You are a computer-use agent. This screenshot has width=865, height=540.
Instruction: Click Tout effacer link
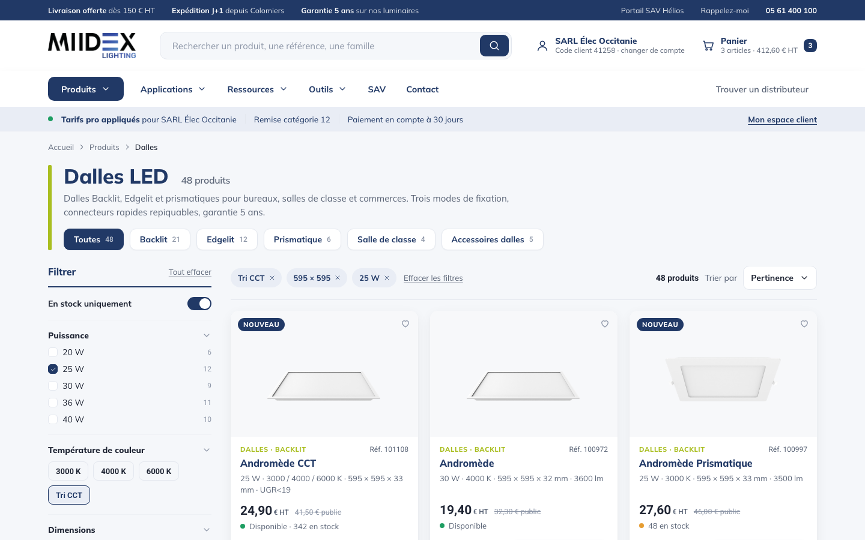[190, 272]
